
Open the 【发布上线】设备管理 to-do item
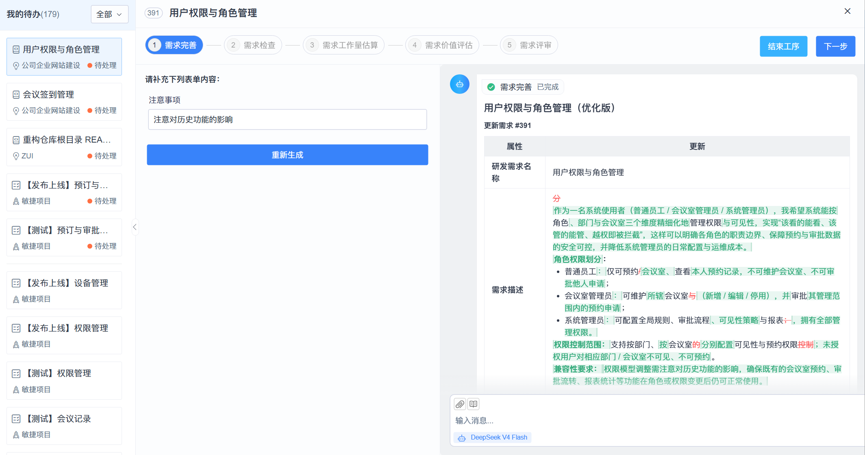64,290
